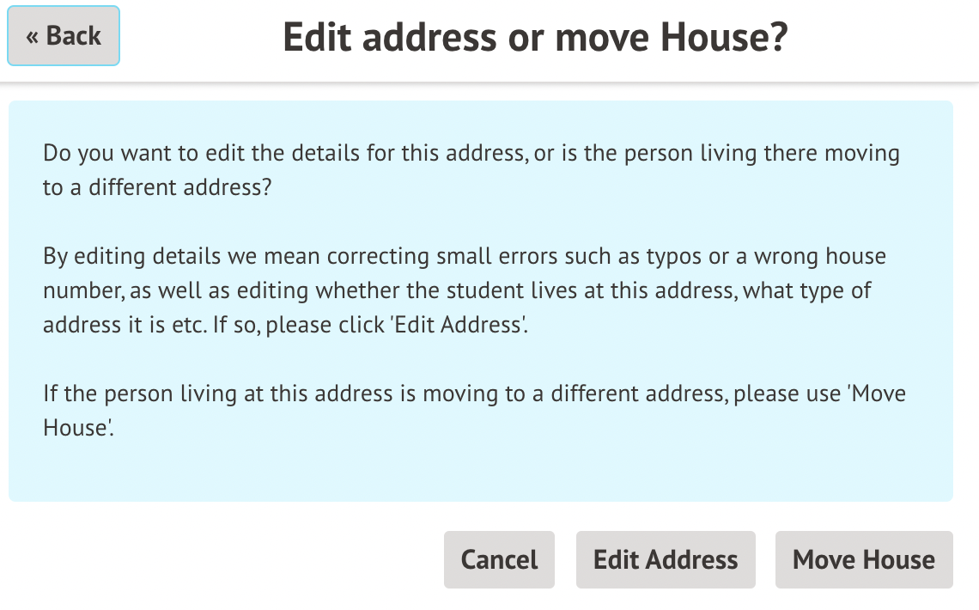The width and height of the screenshot is (979, 610).
Task: Choose the Edit Address button
Action: point(666,559)
